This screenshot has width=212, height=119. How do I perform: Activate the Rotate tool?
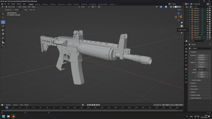coord(3,26)
